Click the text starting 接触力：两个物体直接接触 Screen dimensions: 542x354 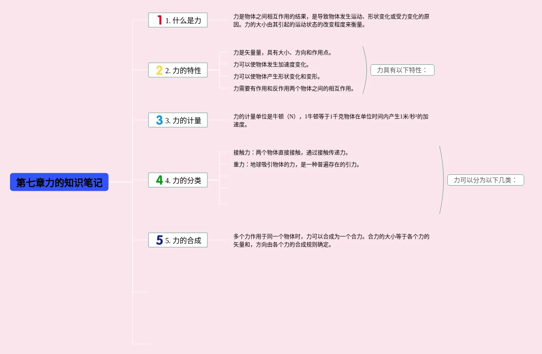point(291,152)
